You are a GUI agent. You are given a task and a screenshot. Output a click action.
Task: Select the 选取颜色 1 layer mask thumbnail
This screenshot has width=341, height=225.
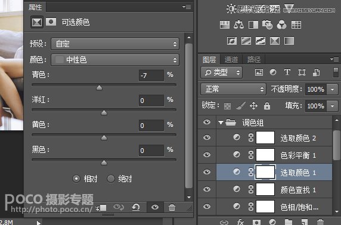coord(265,172)
